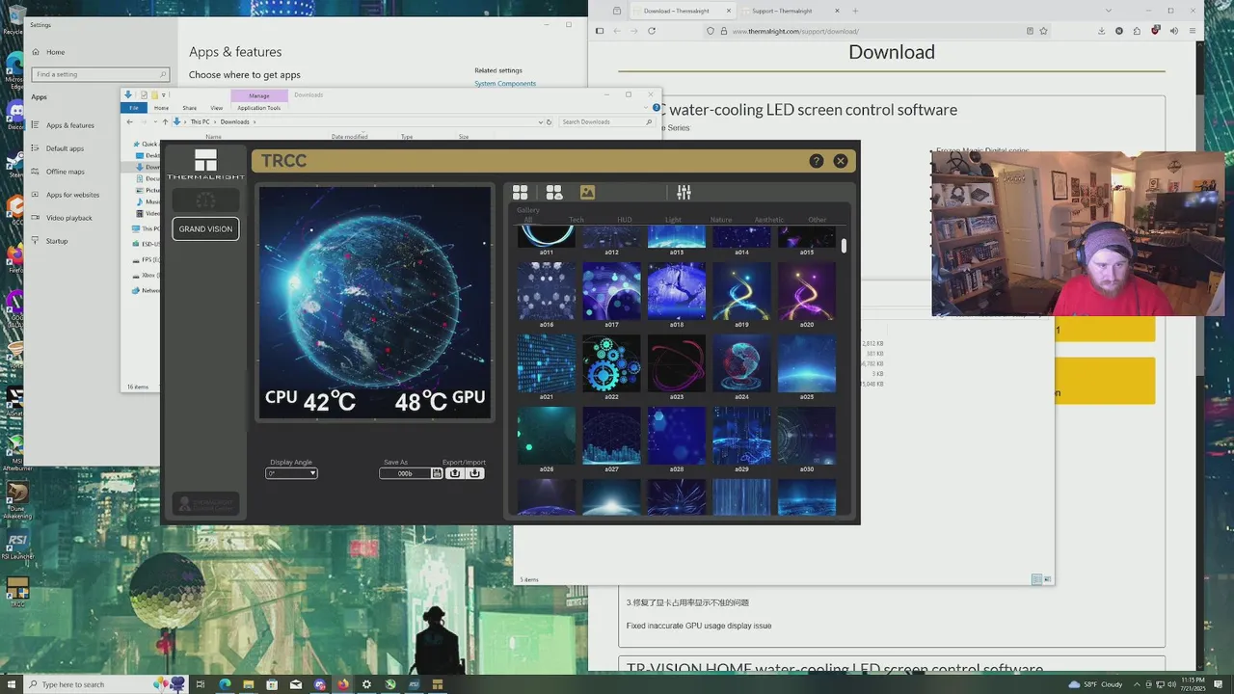
Task: Click the Thermalright logo in TRCC sidebar
Action: pyautogui.click(x=205, y=164)
